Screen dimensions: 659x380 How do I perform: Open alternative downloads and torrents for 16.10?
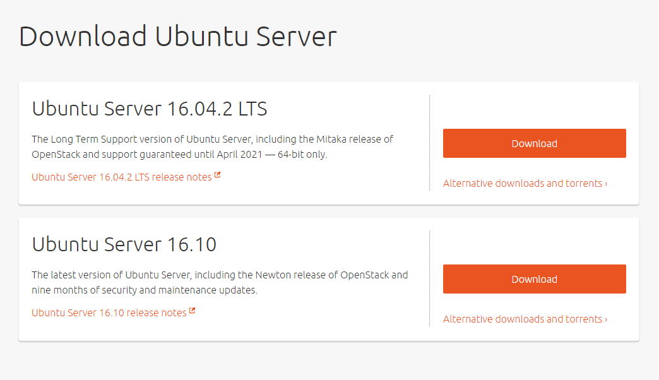[523, 319]
